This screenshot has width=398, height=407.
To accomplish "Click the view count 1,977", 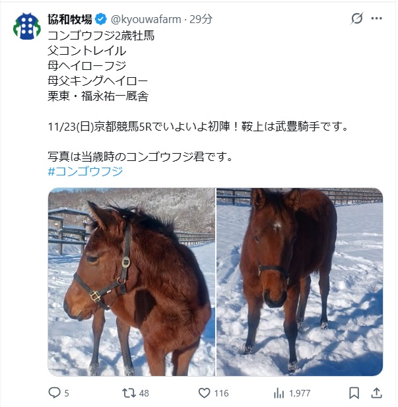I will tap(300, 393).
